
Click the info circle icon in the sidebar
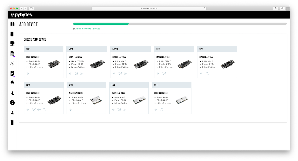(x=12, y=103)
